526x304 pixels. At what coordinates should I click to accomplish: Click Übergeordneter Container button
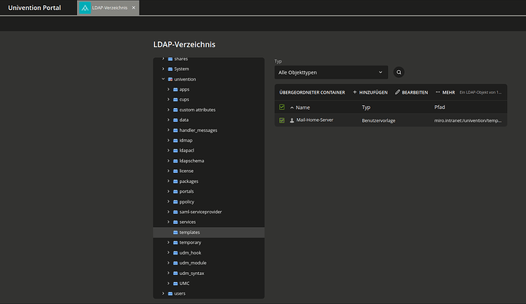(312, 92)
